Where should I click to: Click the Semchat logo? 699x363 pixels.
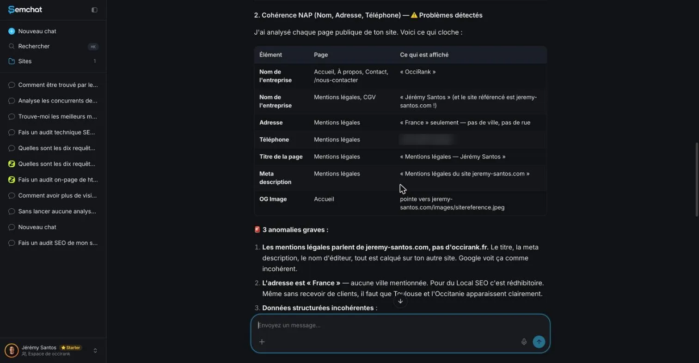[25, 10]
